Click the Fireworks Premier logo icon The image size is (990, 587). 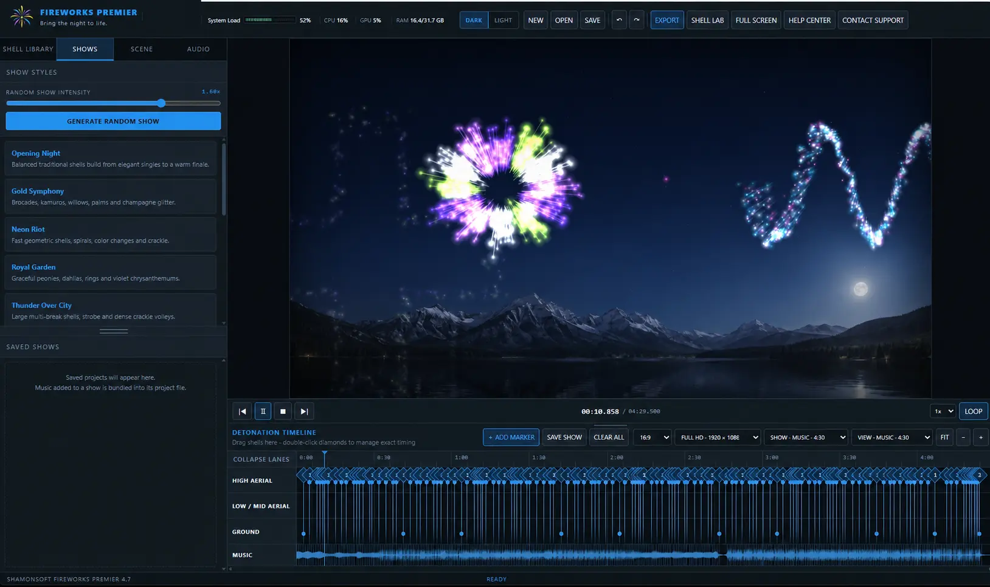pyautogui.click(x=21, y=17)
